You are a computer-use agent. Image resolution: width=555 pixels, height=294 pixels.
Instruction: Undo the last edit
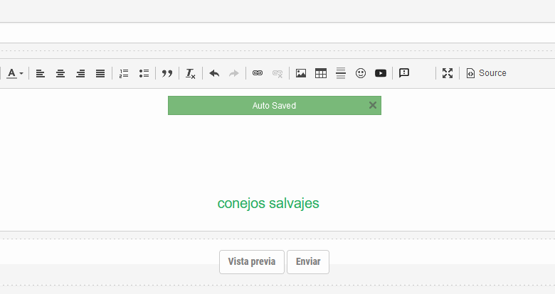[214, 73]
